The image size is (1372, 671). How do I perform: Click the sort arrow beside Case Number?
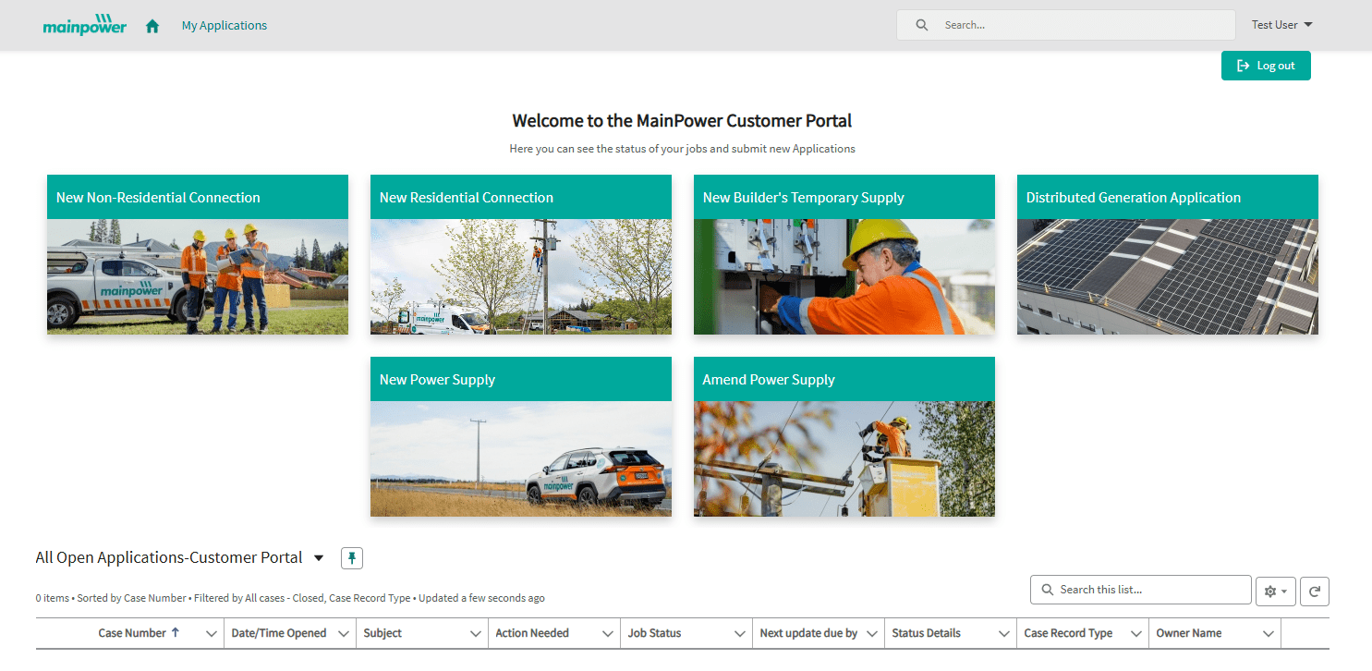click(176, 633)
